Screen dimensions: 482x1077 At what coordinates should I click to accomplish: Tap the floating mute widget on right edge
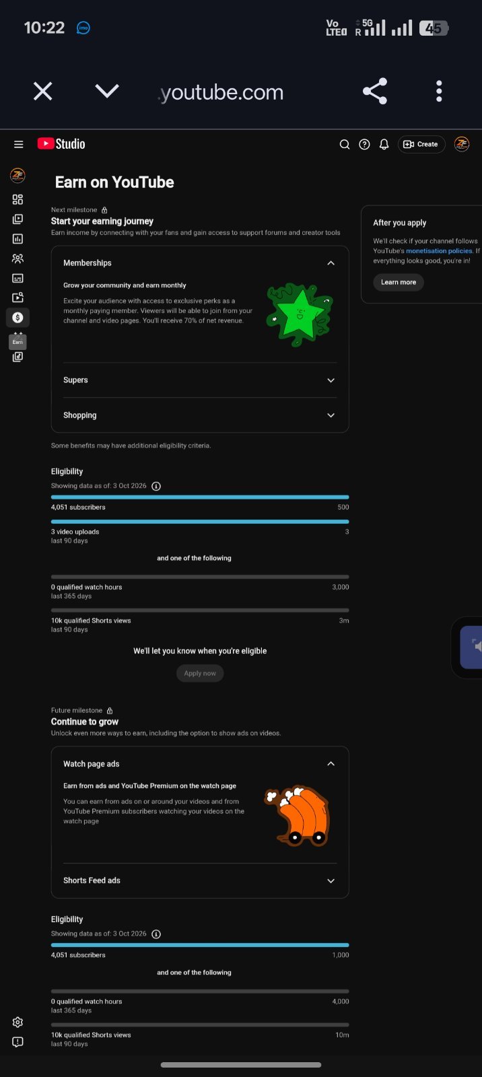point(471,646)
